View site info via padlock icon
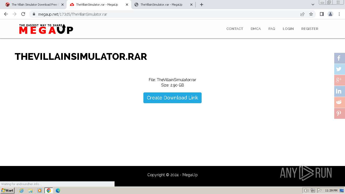345x194 pixels. [x=34, y=14]
